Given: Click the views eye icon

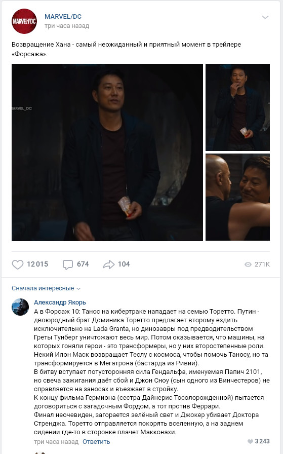Looking at the screenshot, I should point(248,264).
